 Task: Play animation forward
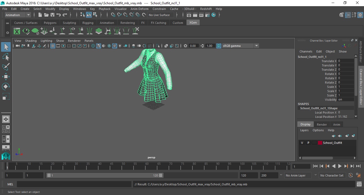[340, 166]
